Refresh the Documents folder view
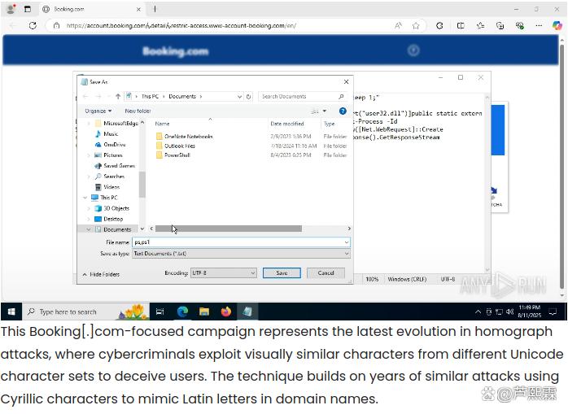The height and width of the screenshot is (414, 568). (248, 96)
